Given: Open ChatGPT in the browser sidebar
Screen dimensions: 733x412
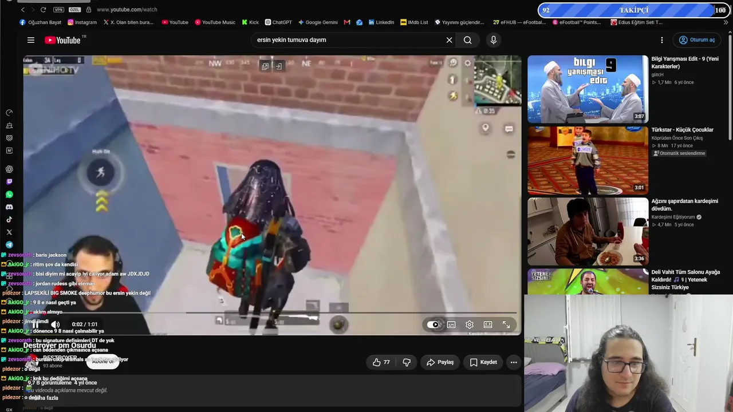Looking at the screenshot, I should (9, 169).
